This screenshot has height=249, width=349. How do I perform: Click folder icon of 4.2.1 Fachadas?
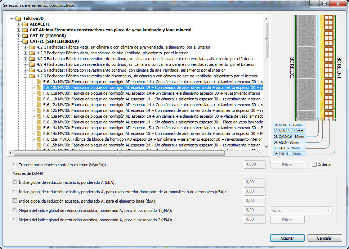[x=32, y=47]
